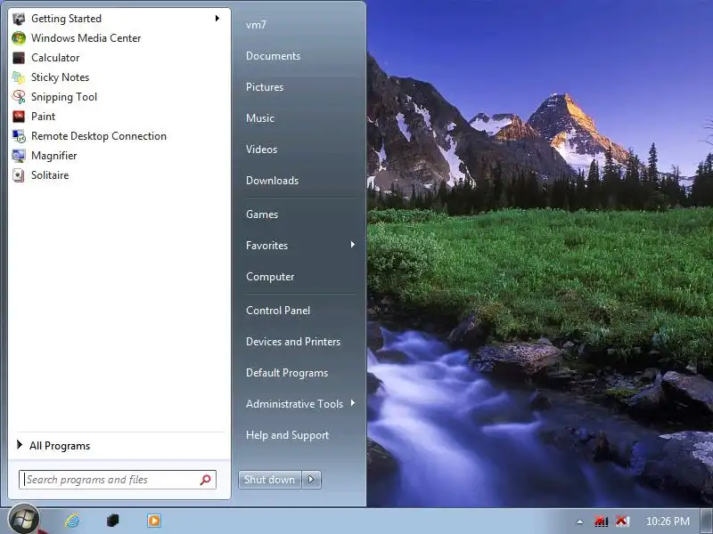Open the Pictures library
The height and width of the screenshot is (534, 713).
265,87
